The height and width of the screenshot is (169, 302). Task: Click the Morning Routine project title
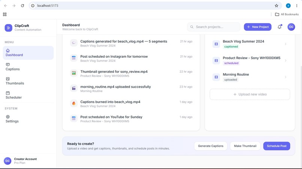coord(236,75)
